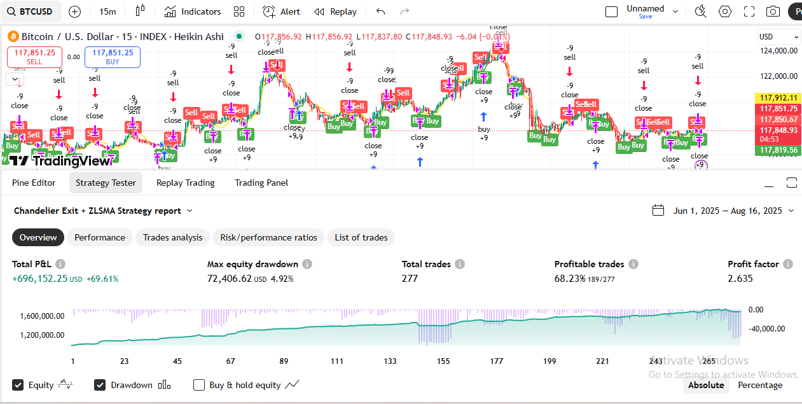
Task: Show info for Profitable trades
Action: [633, 264]
